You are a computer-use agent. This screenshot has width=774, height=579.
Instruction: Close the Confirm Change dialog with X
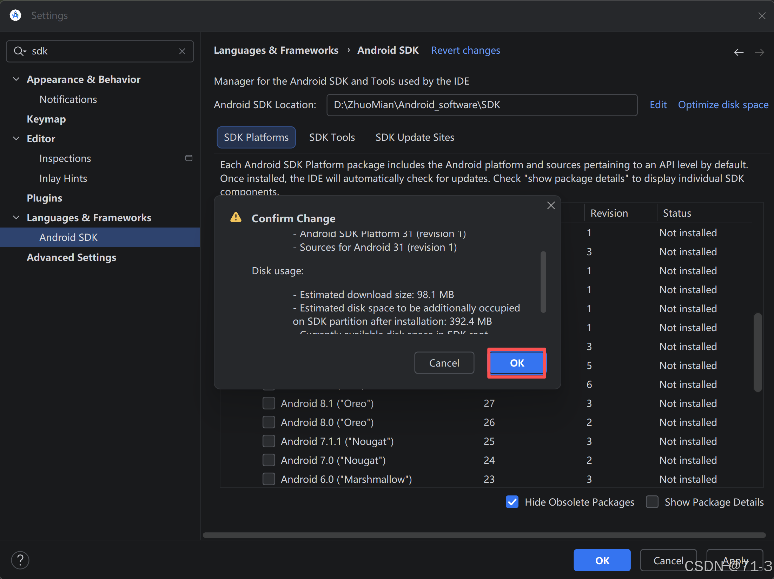pyautogui.click(x=551, y=205)
